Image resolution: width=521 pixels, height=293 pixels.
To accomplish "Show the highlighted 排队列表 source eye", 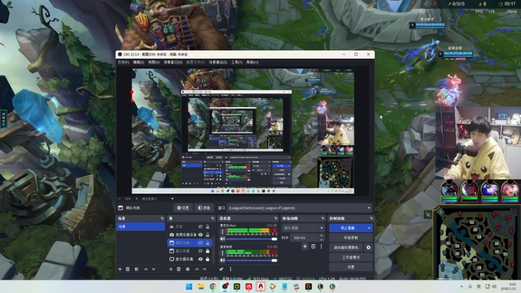I will [x=201, y=243].
